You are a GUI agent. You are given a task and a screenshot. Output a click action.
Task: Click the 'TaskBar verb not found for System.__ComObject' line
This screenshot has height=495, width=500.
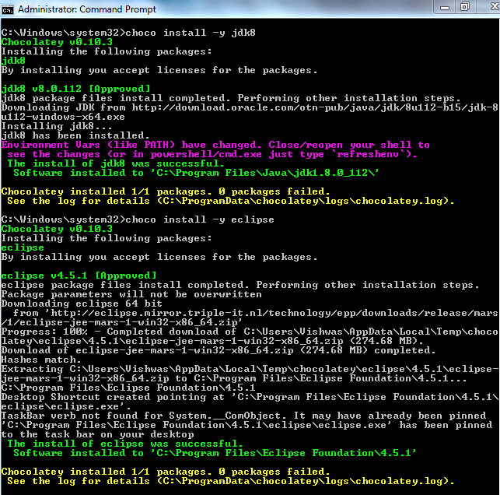[243, 416]
